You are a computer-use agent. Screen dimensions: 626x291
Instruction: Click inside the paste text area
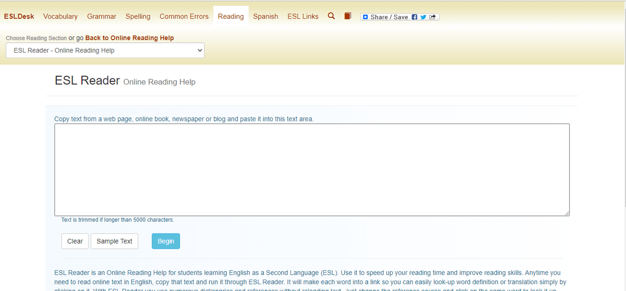pyautogui.click(x=312, y=169)
